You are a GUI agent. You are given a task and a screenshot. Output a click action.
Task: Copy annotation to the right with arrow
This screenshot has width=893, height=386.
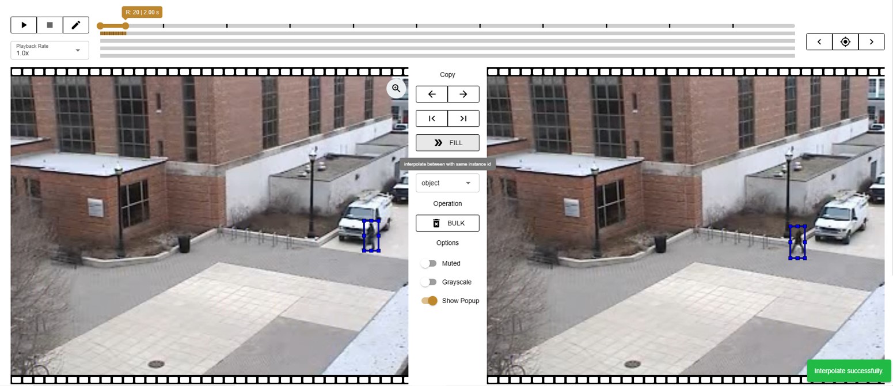(x=463, y=94)
